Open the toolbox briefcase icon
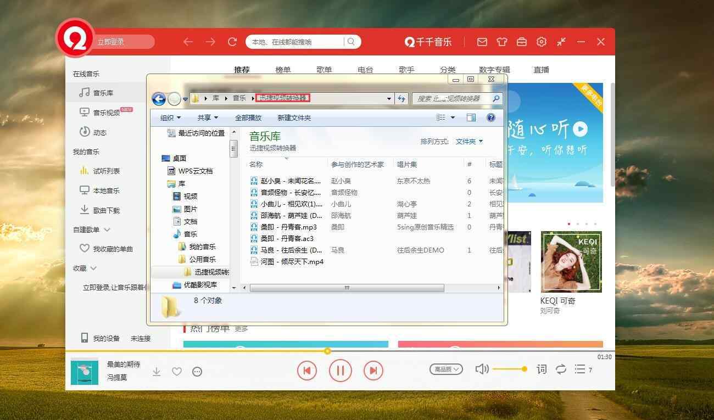 (x=521, y=42)
